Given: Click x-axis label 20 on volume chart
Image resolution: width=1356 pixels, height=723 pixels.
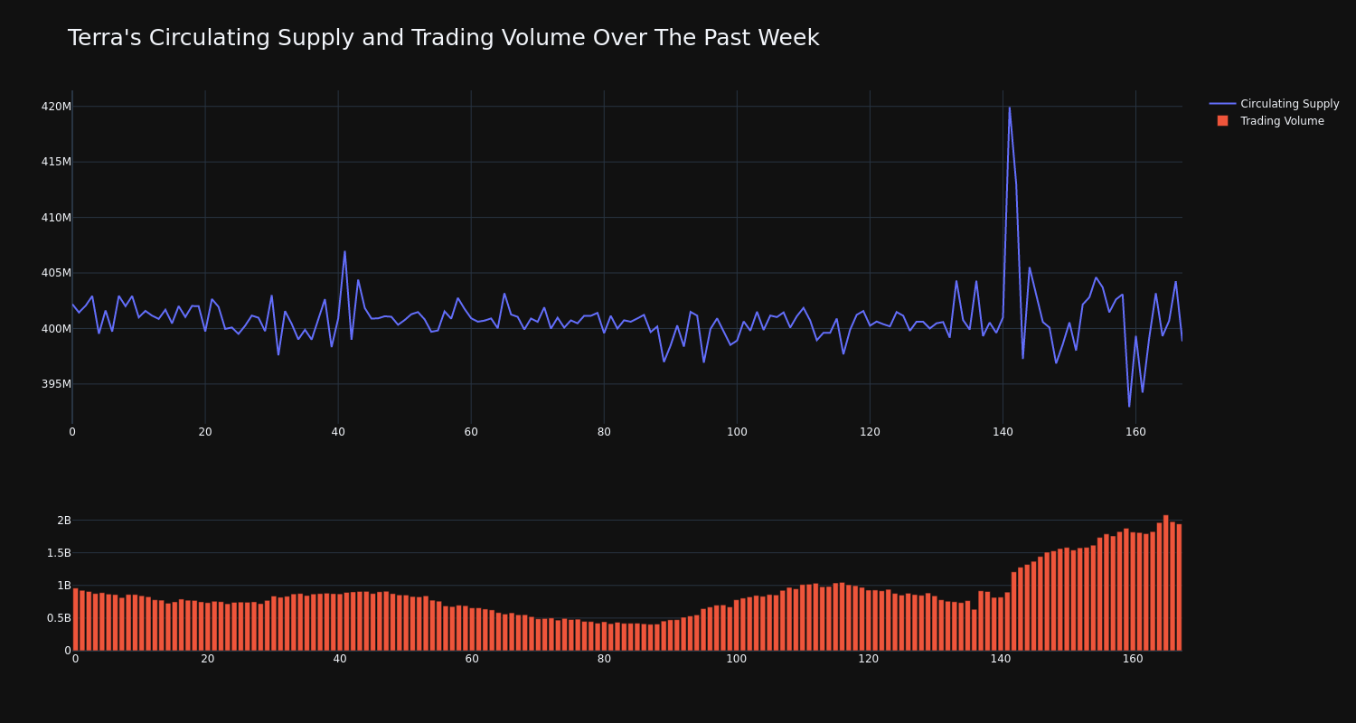Looking at the screenshot, I should (x=208, y=659).
